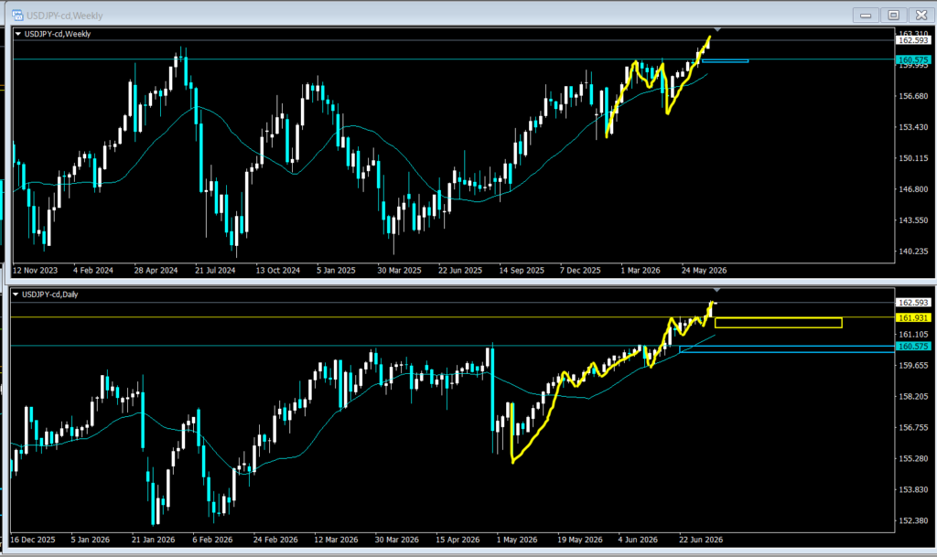Click the 5 Jan 2025 date label
Screen dimensions: 937x557
336,271
